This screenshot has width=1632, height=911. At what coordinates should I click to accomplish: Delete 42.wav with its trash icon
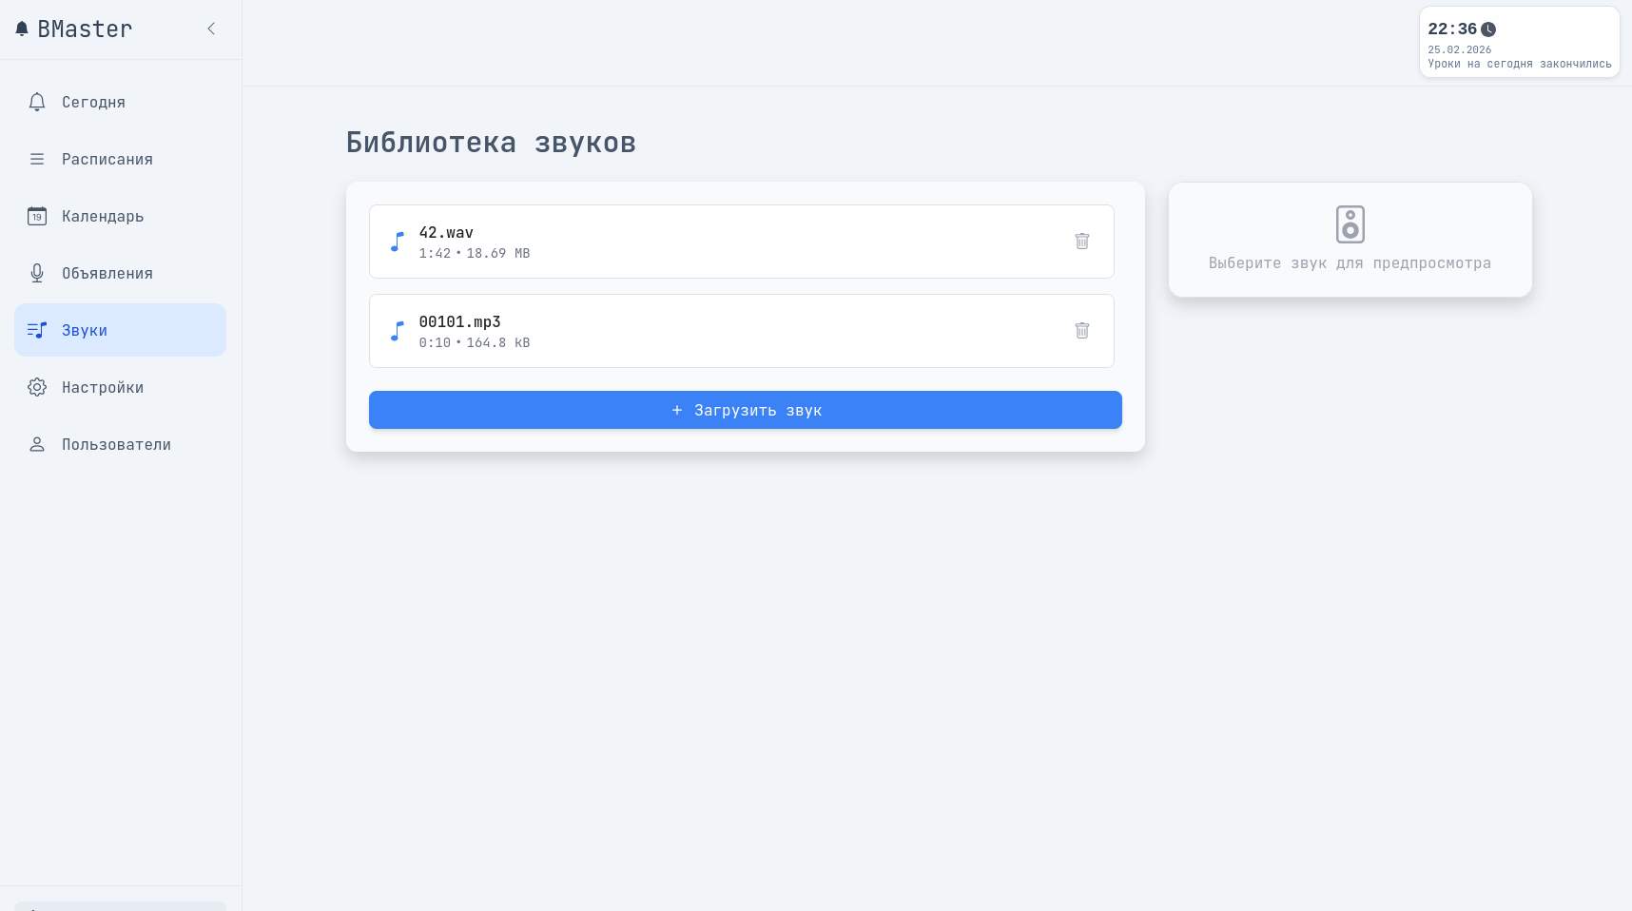[1081, 242]
